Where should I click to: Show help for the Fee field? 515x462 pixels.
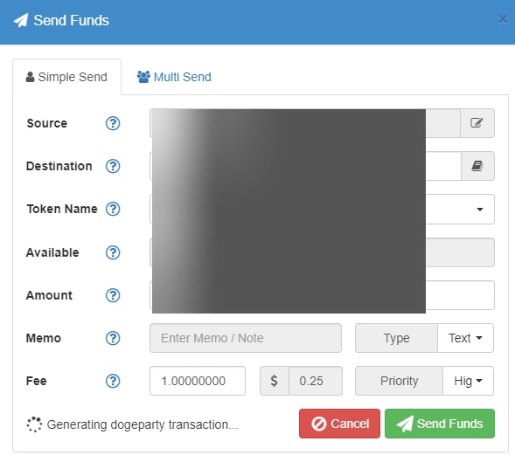tap(113, 381)
